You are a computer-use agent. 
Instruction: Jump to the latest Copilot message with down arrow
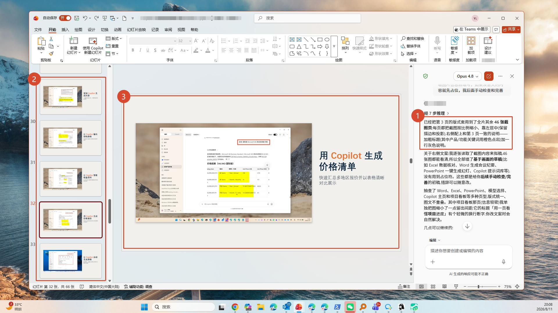point(467,226)
